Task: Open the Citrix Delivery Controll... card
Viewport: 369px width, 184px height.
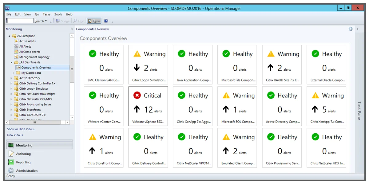Action: (x=148, y=148)
